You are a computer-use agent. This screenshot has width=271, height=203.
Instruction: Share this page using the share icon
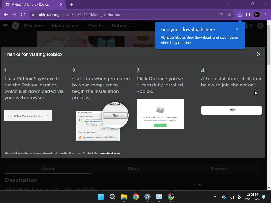tap(221, 15)
